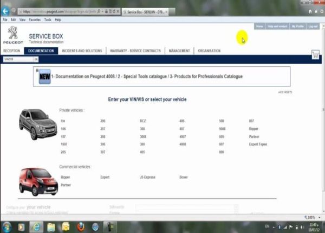
Task: Open the file explorer folder taskbar icon
Action: pyautogui.click(x=51, y=227)
